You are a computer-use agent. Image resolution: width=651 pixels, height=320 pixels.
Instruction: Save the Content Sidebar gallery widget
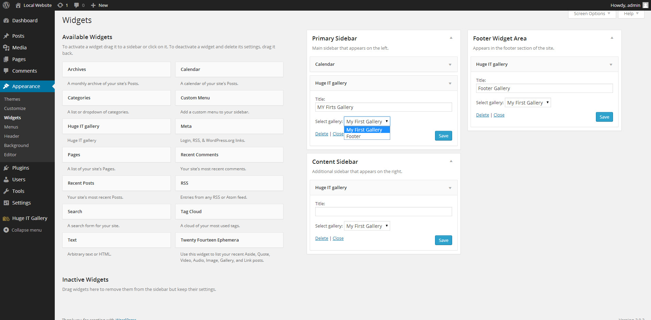coord(444,240)
